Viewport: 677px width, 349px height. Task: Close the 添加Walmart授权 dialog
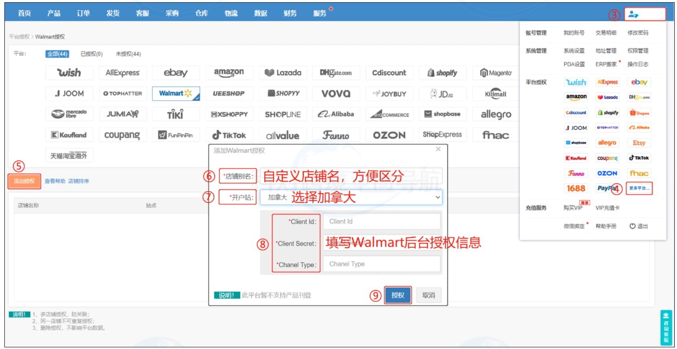[x=438, y=149]
